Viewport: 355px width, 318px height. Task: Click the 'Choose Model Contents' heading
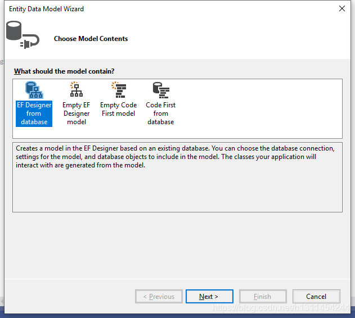click(x=91, y=39)
